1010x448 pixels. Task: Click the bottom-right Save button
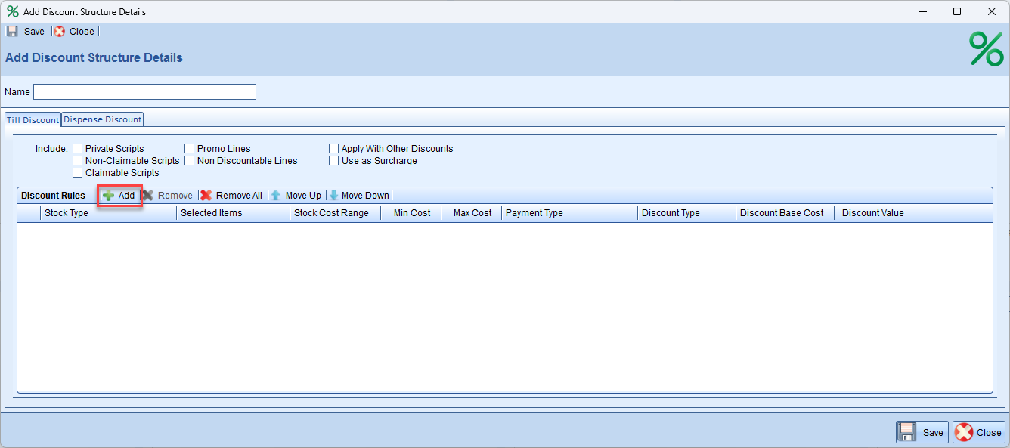tap(922, 432)
